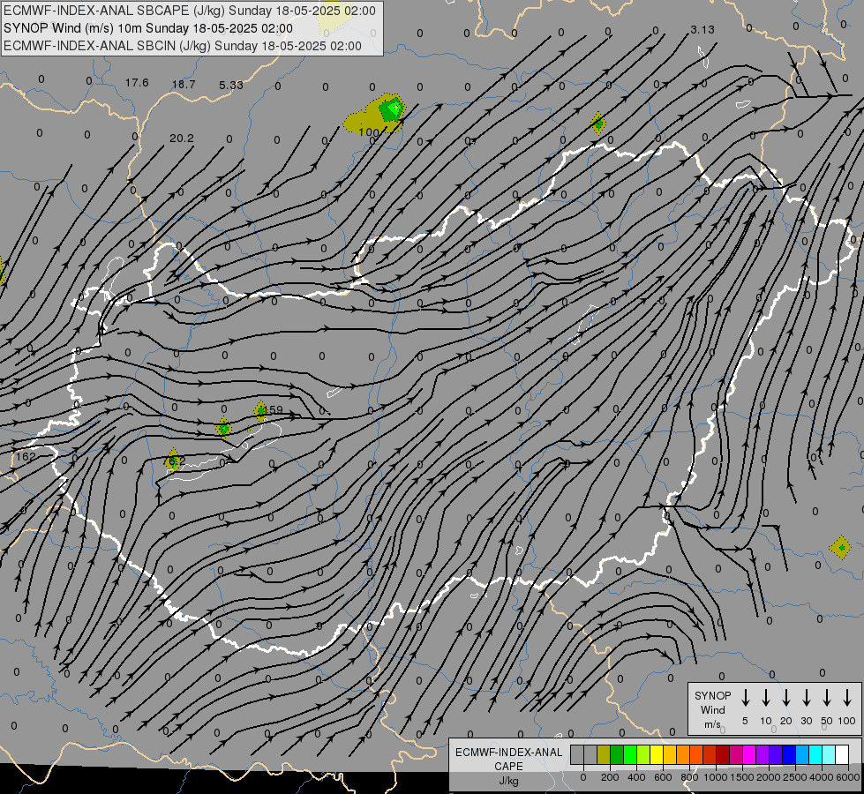Click the CAPE value 162 on map
The height and width of the screenshot is (794, 864).
click(26, 457)
